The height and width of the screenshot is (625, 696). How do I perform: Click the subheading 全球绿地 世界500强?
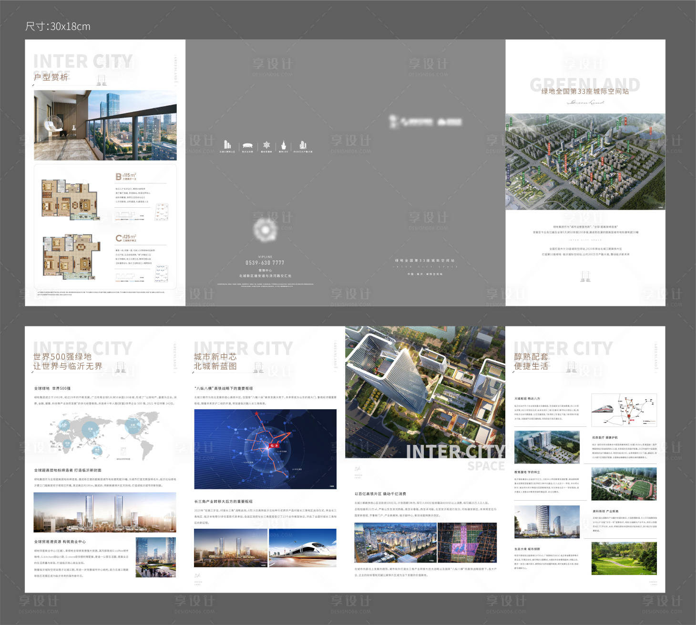[x=52, y=388]
